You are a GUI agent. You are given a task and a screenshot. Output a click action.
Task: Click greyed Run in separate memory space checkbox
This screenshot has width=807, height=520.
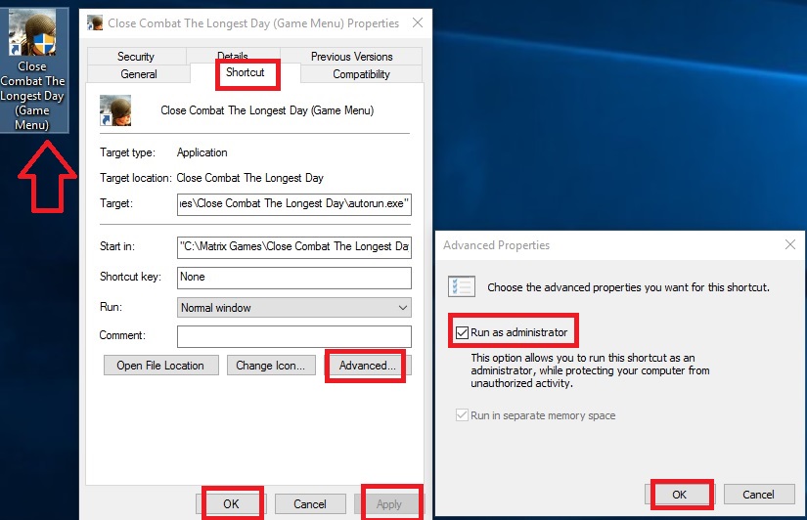click(462, 415)
